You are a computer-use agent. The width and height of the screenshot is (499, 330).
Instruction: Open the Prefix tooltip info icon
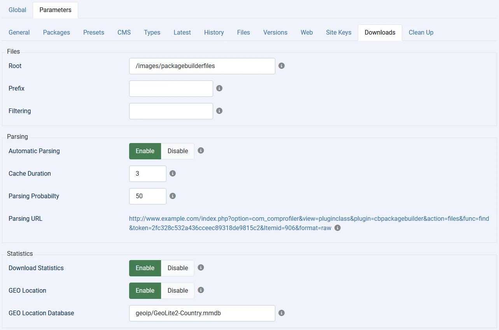[219, 88]
